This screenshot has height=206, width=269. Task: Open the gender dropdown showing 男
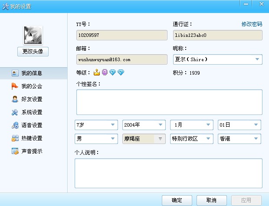(x=96, y=139)
